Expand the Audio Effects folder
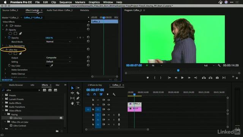 tap(3, 103)
